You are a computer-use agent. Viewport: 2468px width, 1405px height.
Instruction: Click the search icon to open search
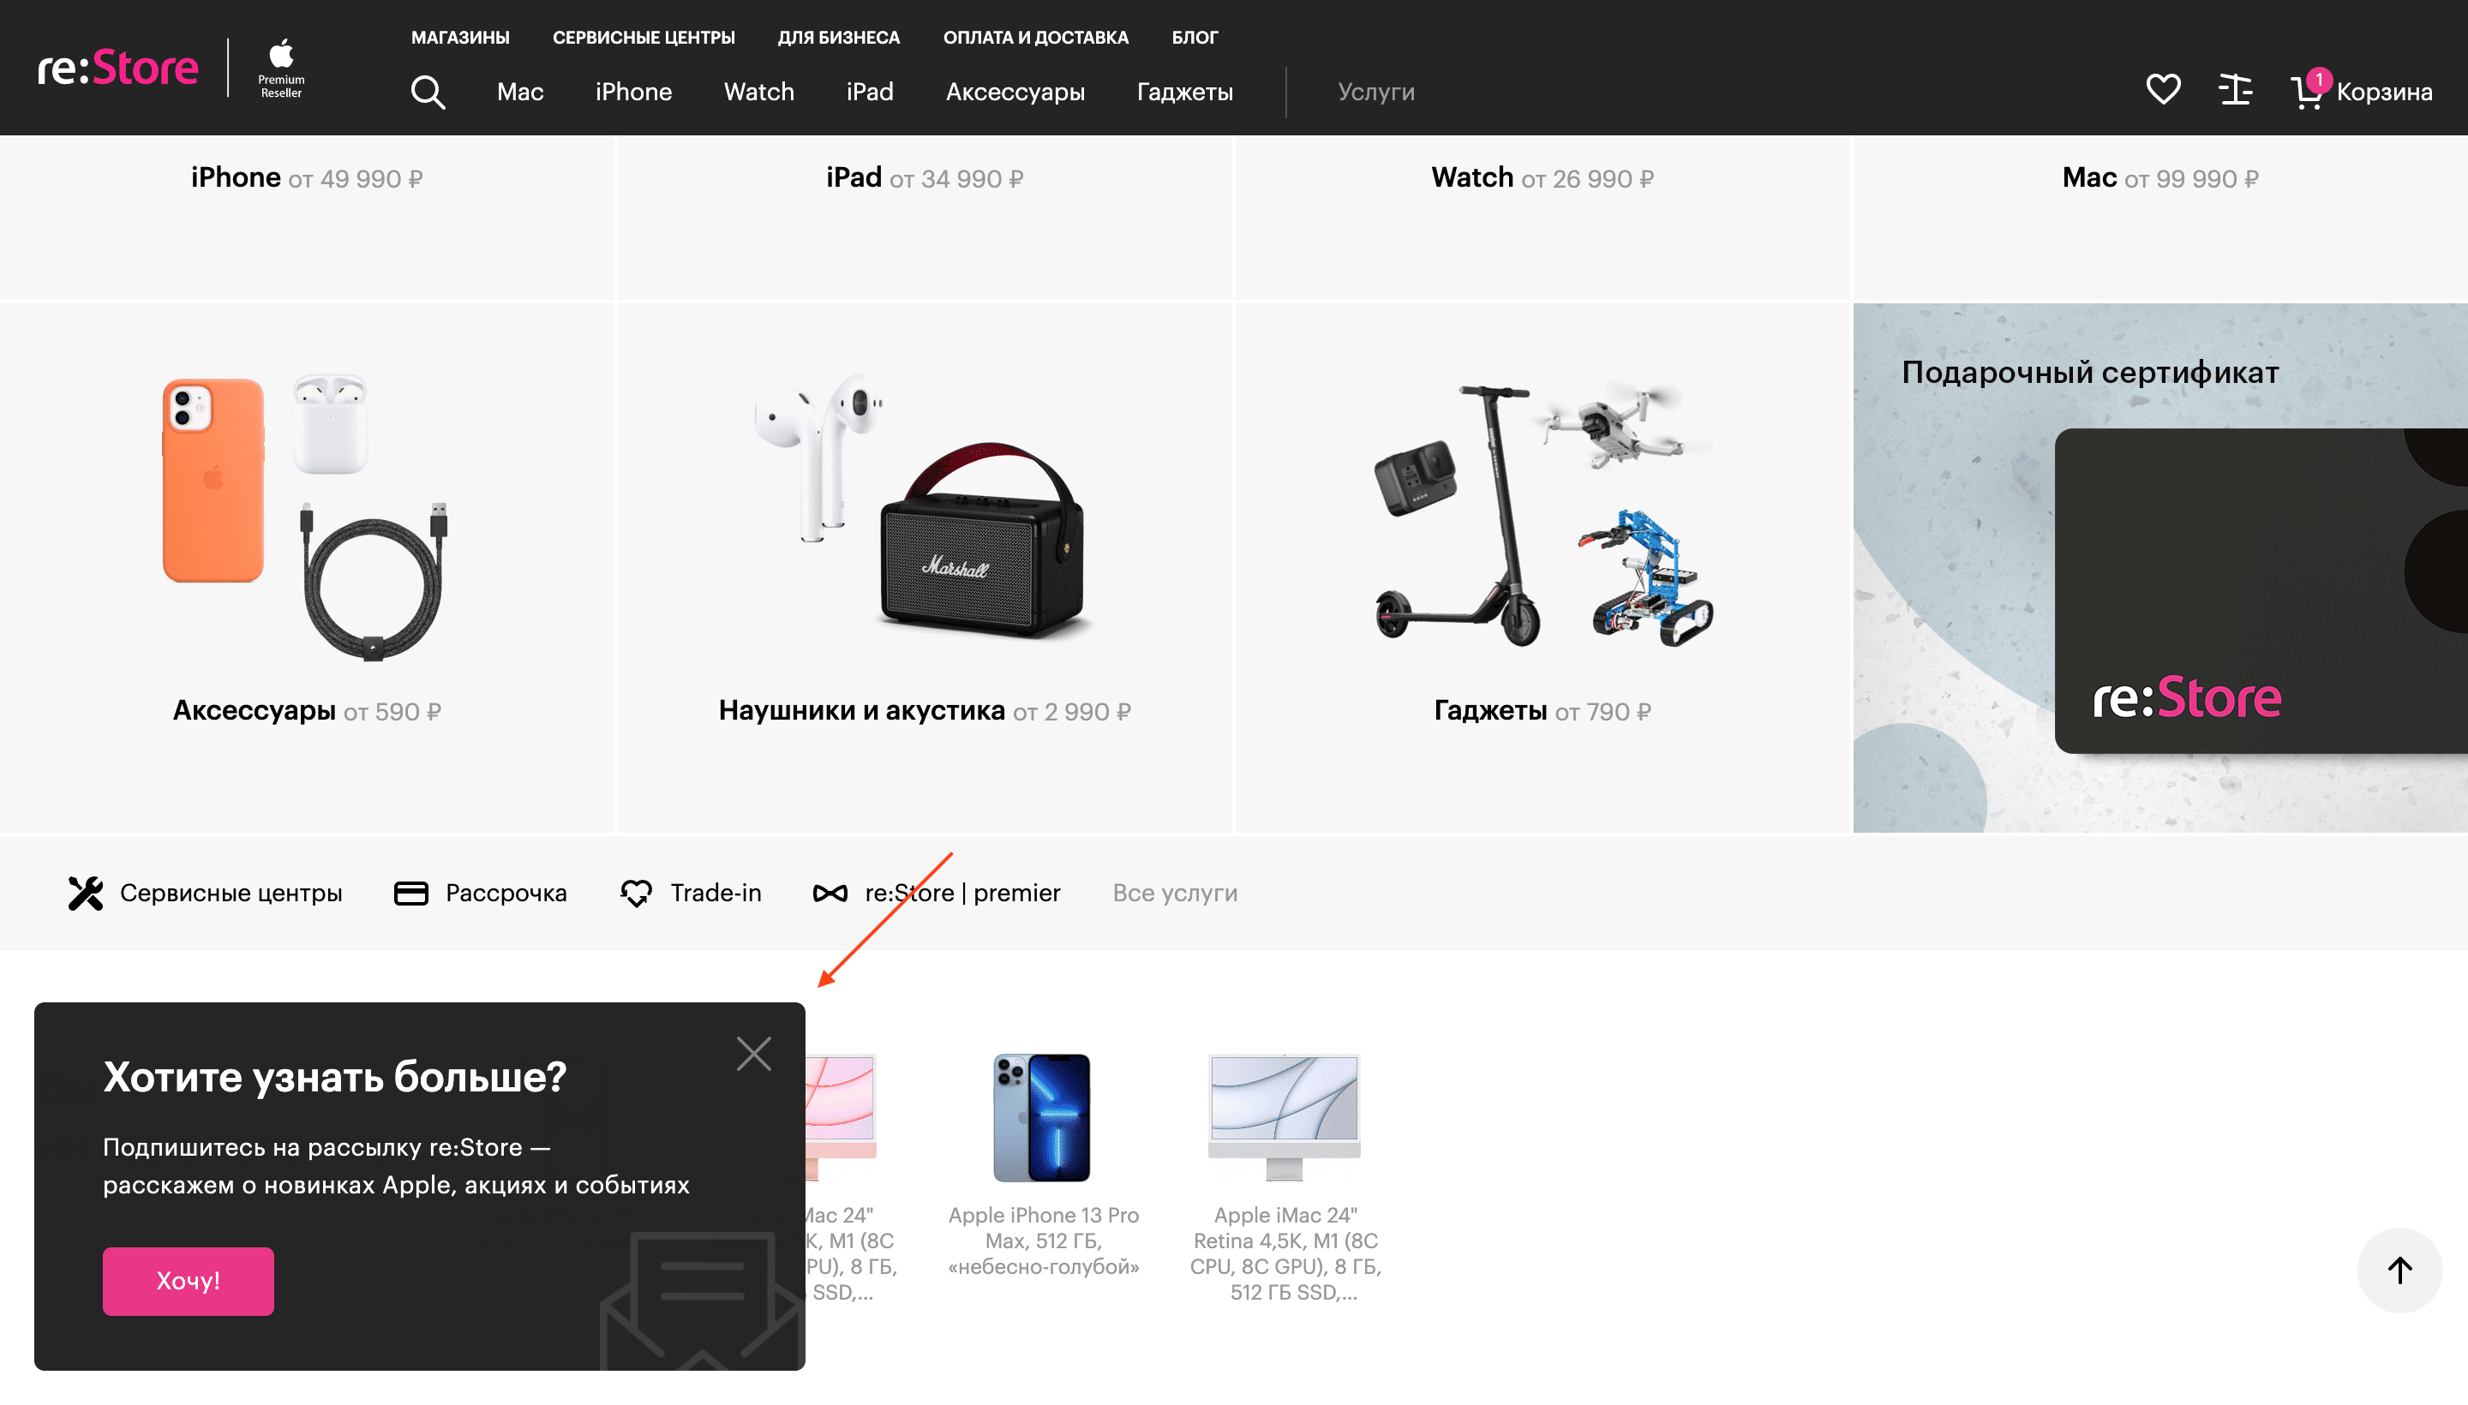pos(427,92)
